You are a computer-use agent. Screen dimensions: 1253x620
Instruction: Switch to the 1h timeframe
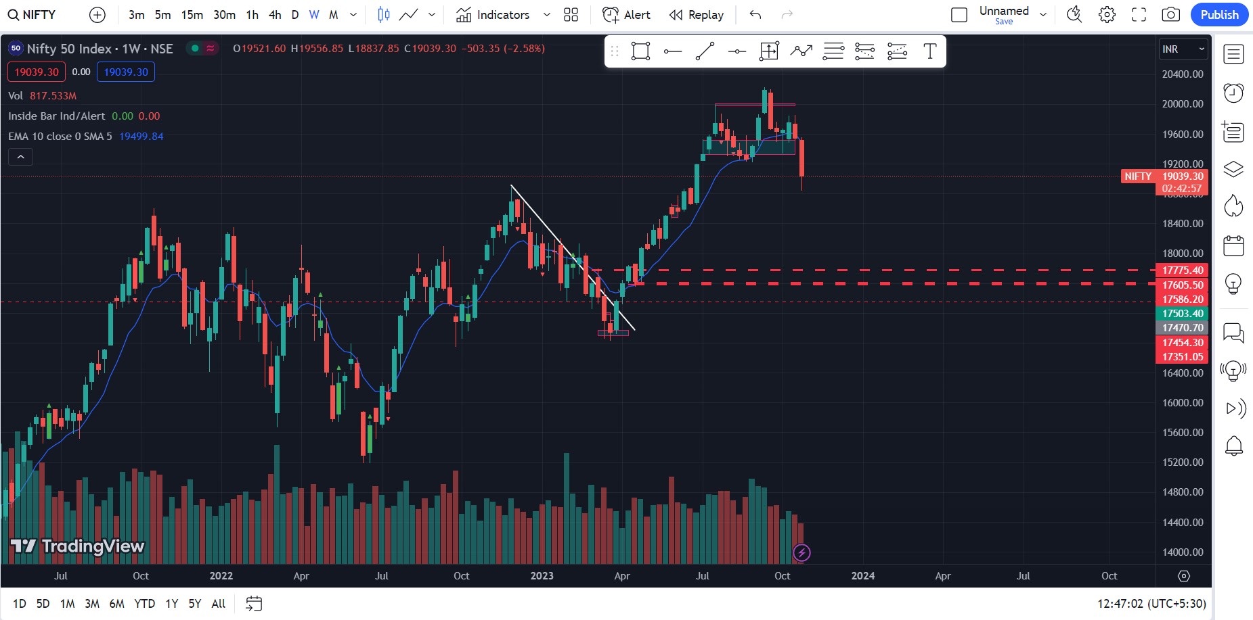(252, 15)
